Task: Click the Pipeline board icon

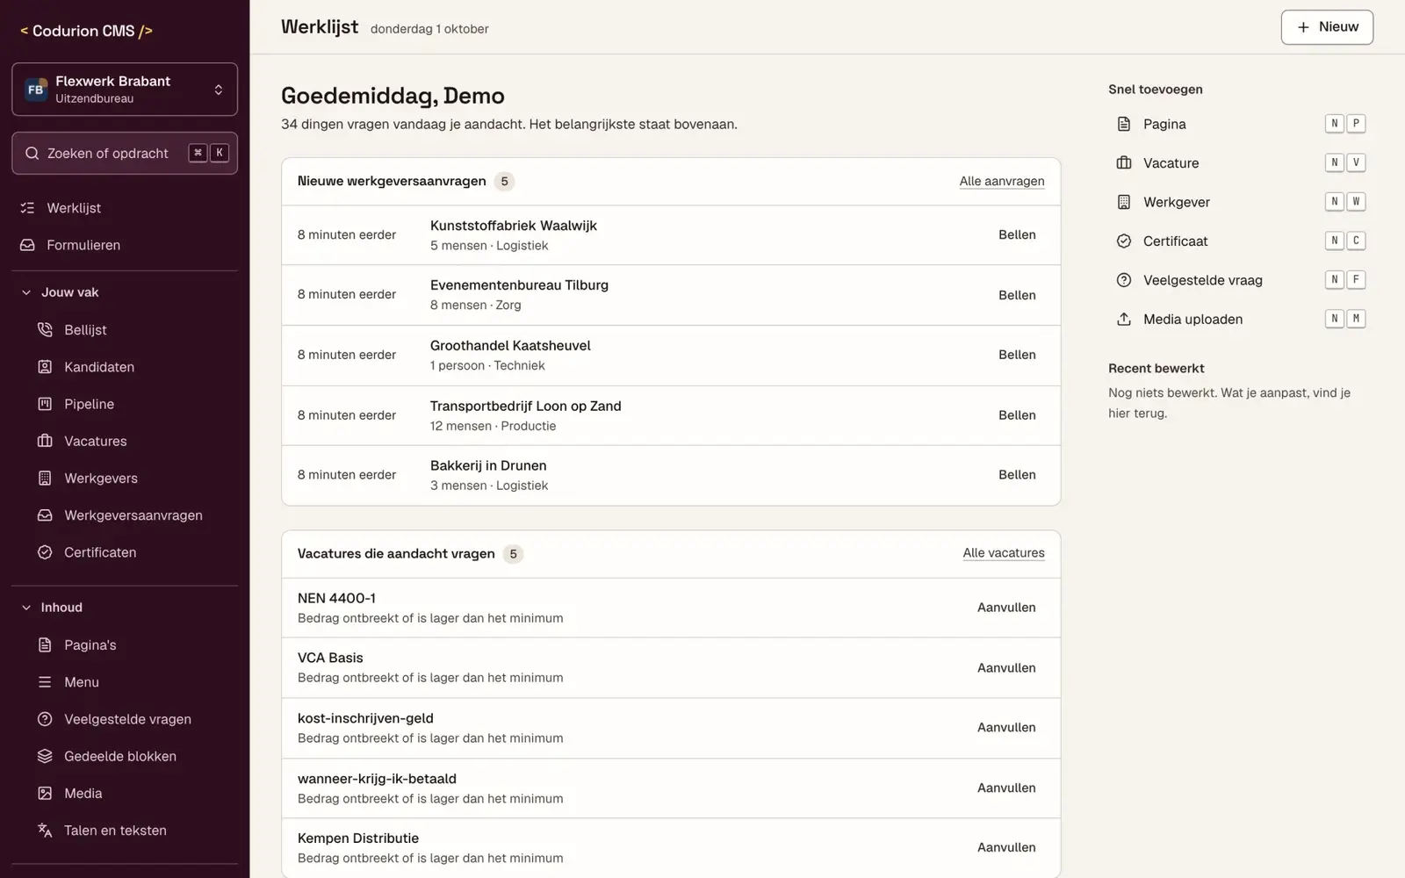Action: point(45,404)
